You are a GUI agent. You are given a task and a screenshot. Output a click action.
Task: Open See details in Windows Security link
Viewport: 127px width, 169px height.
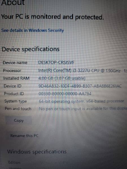click(32, 30)
